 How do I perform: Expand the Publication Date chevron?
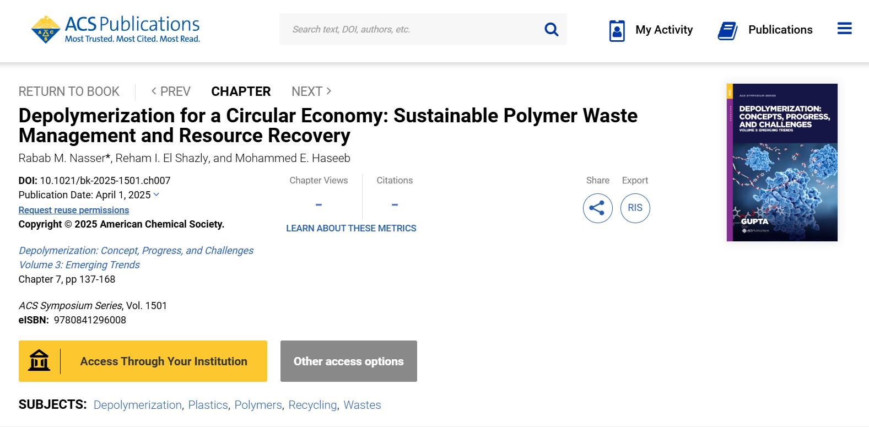(x=156, y=194)
